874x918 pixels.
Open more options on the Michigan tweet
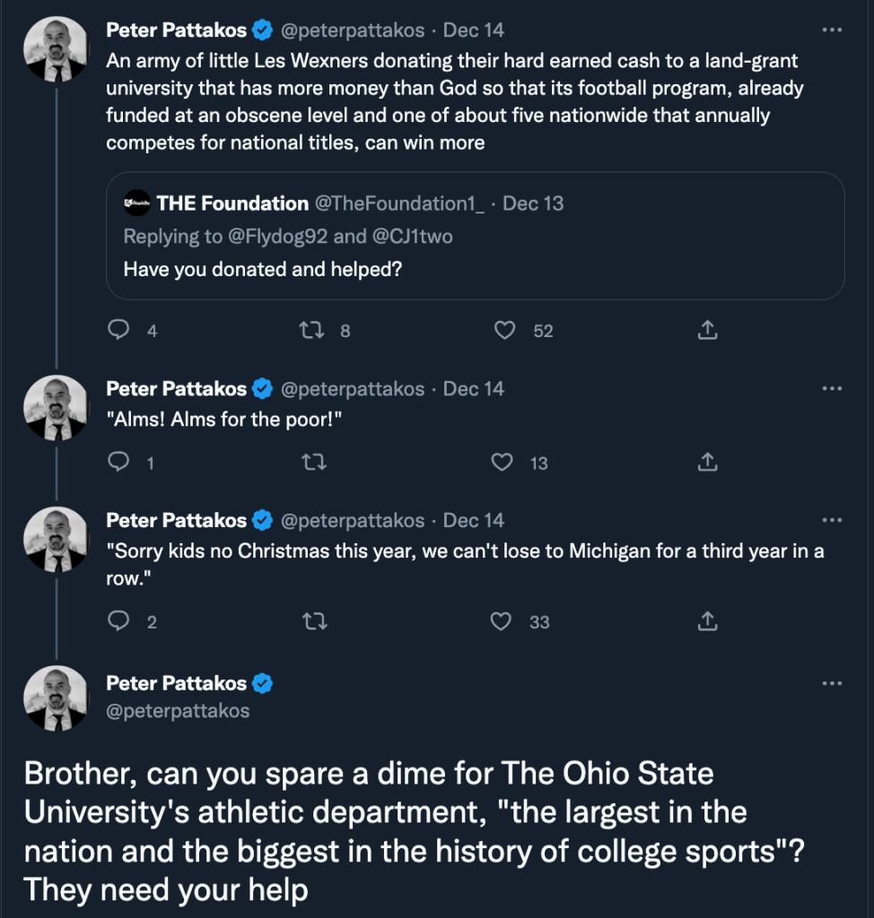click(832, 520)
